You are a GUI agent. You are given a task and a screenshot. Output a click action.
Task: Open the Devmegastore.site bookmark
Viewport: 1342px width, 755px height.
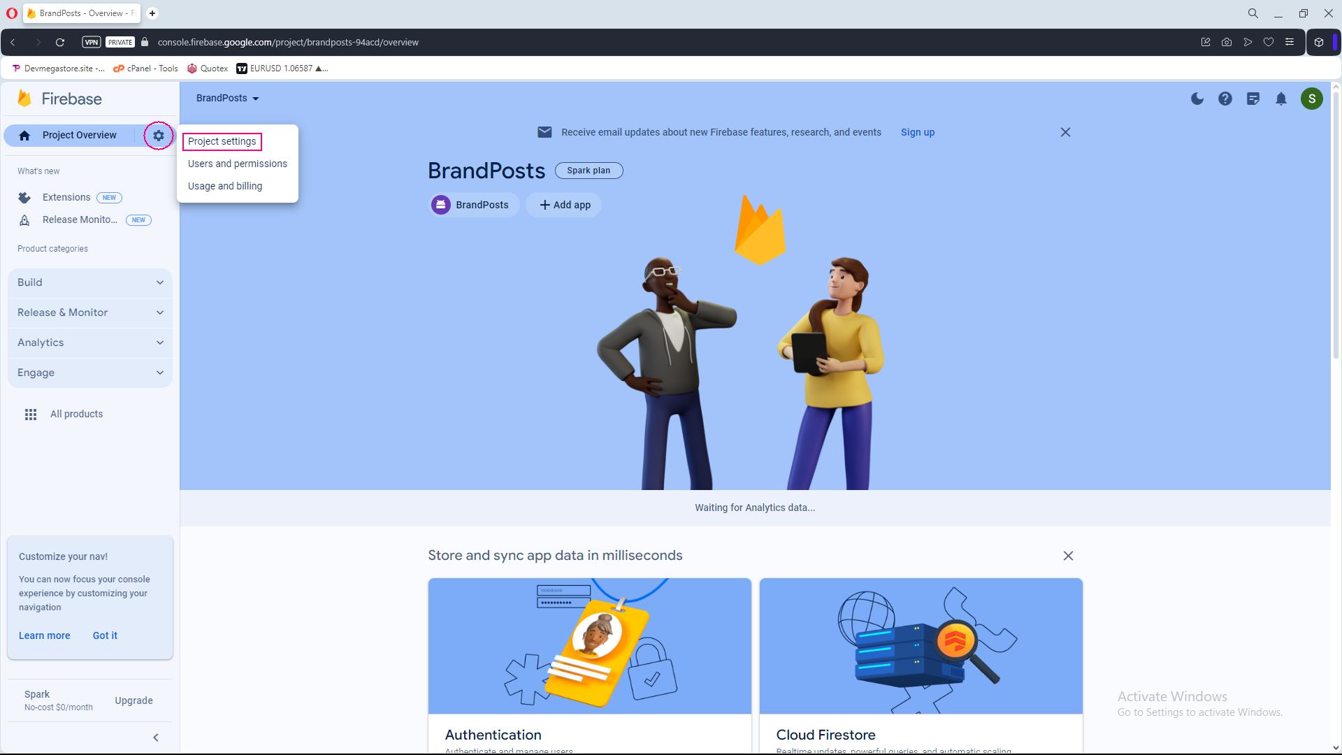click(59, 69)
